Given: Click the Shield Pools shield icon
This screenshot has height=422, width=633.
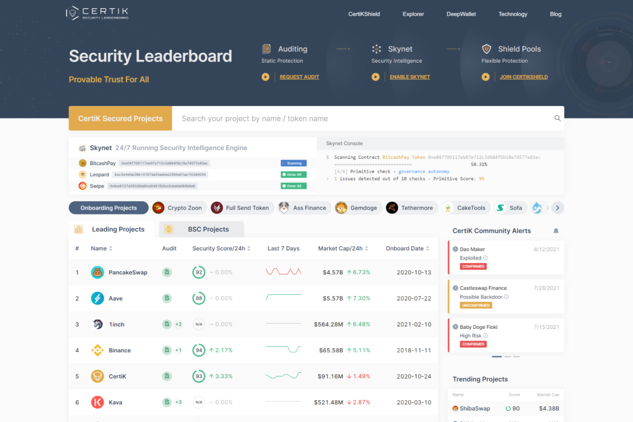Looking at the screenshot, I should 486,49.
